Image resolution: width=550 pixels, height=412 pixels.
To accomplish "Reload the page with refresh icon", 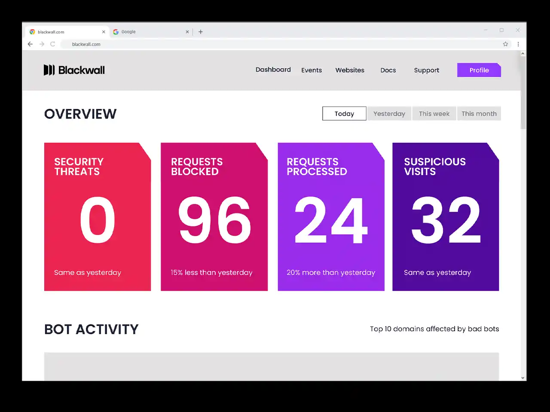I will [52, 44].
